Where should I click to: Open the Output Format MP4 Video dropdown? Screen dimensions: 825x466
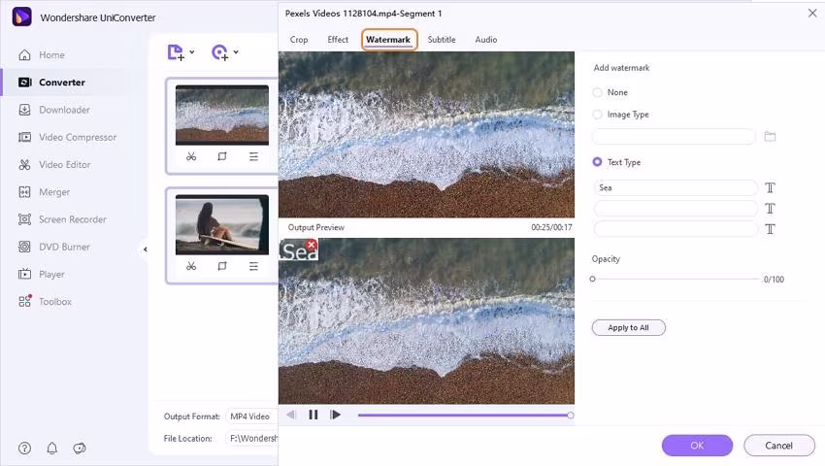251,416
